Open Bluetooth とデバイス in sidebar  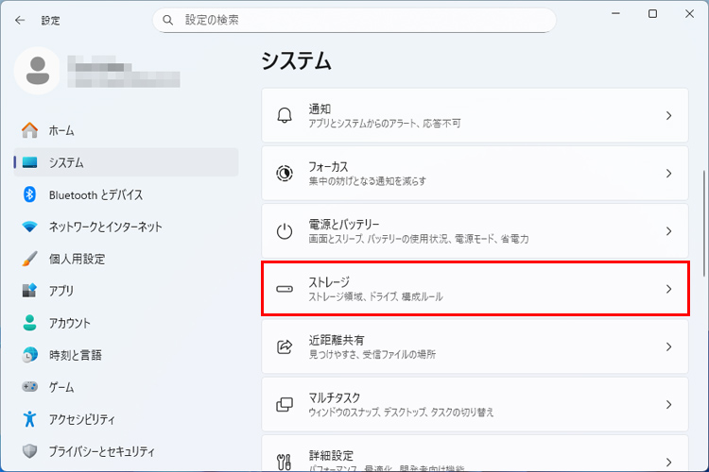click(95, 194)
